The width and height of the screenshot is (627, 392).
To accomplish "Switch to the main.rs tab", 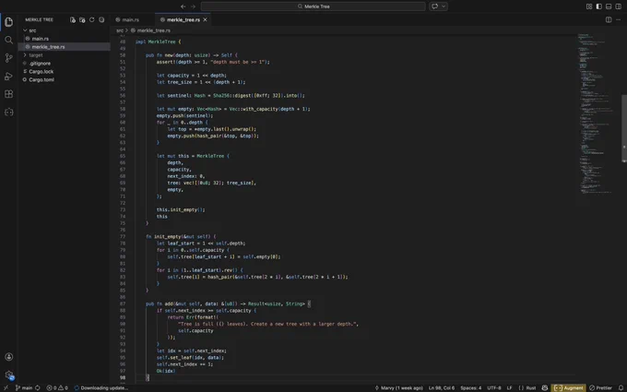I will tap(131, 19).
